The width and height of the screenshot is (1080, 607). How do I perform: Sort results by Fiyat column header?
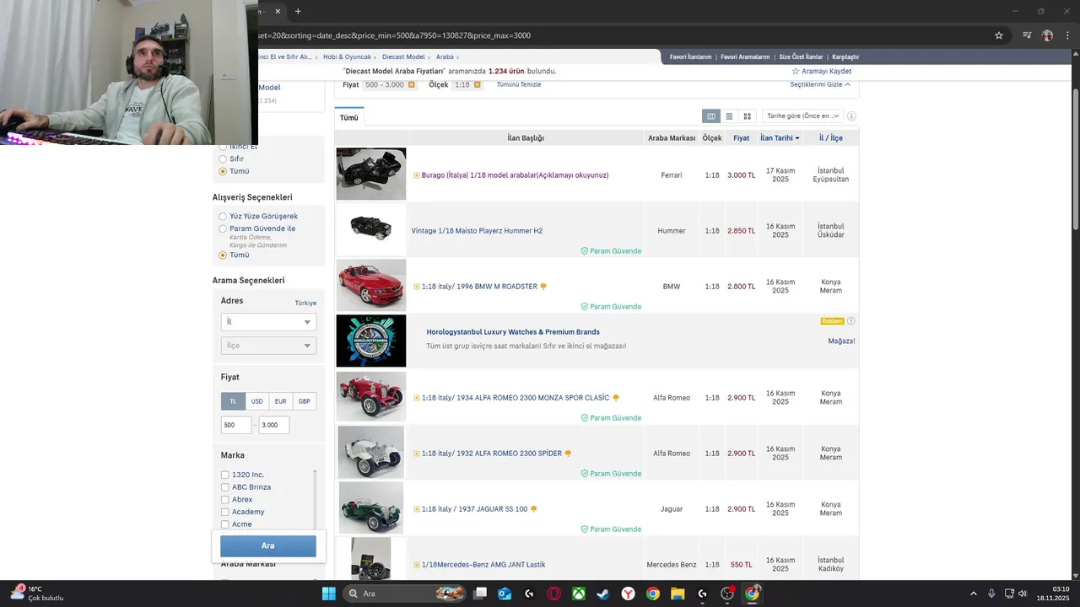[741, 137]
